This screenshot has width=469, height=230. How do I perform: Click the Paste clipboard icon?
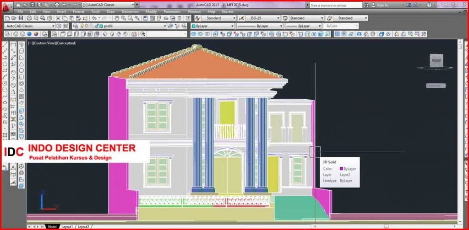tap(72, 18)
